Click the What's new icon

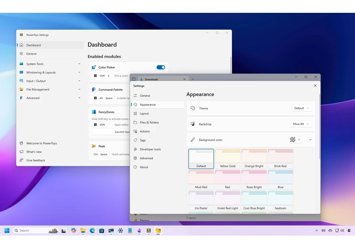coord(21,152)
